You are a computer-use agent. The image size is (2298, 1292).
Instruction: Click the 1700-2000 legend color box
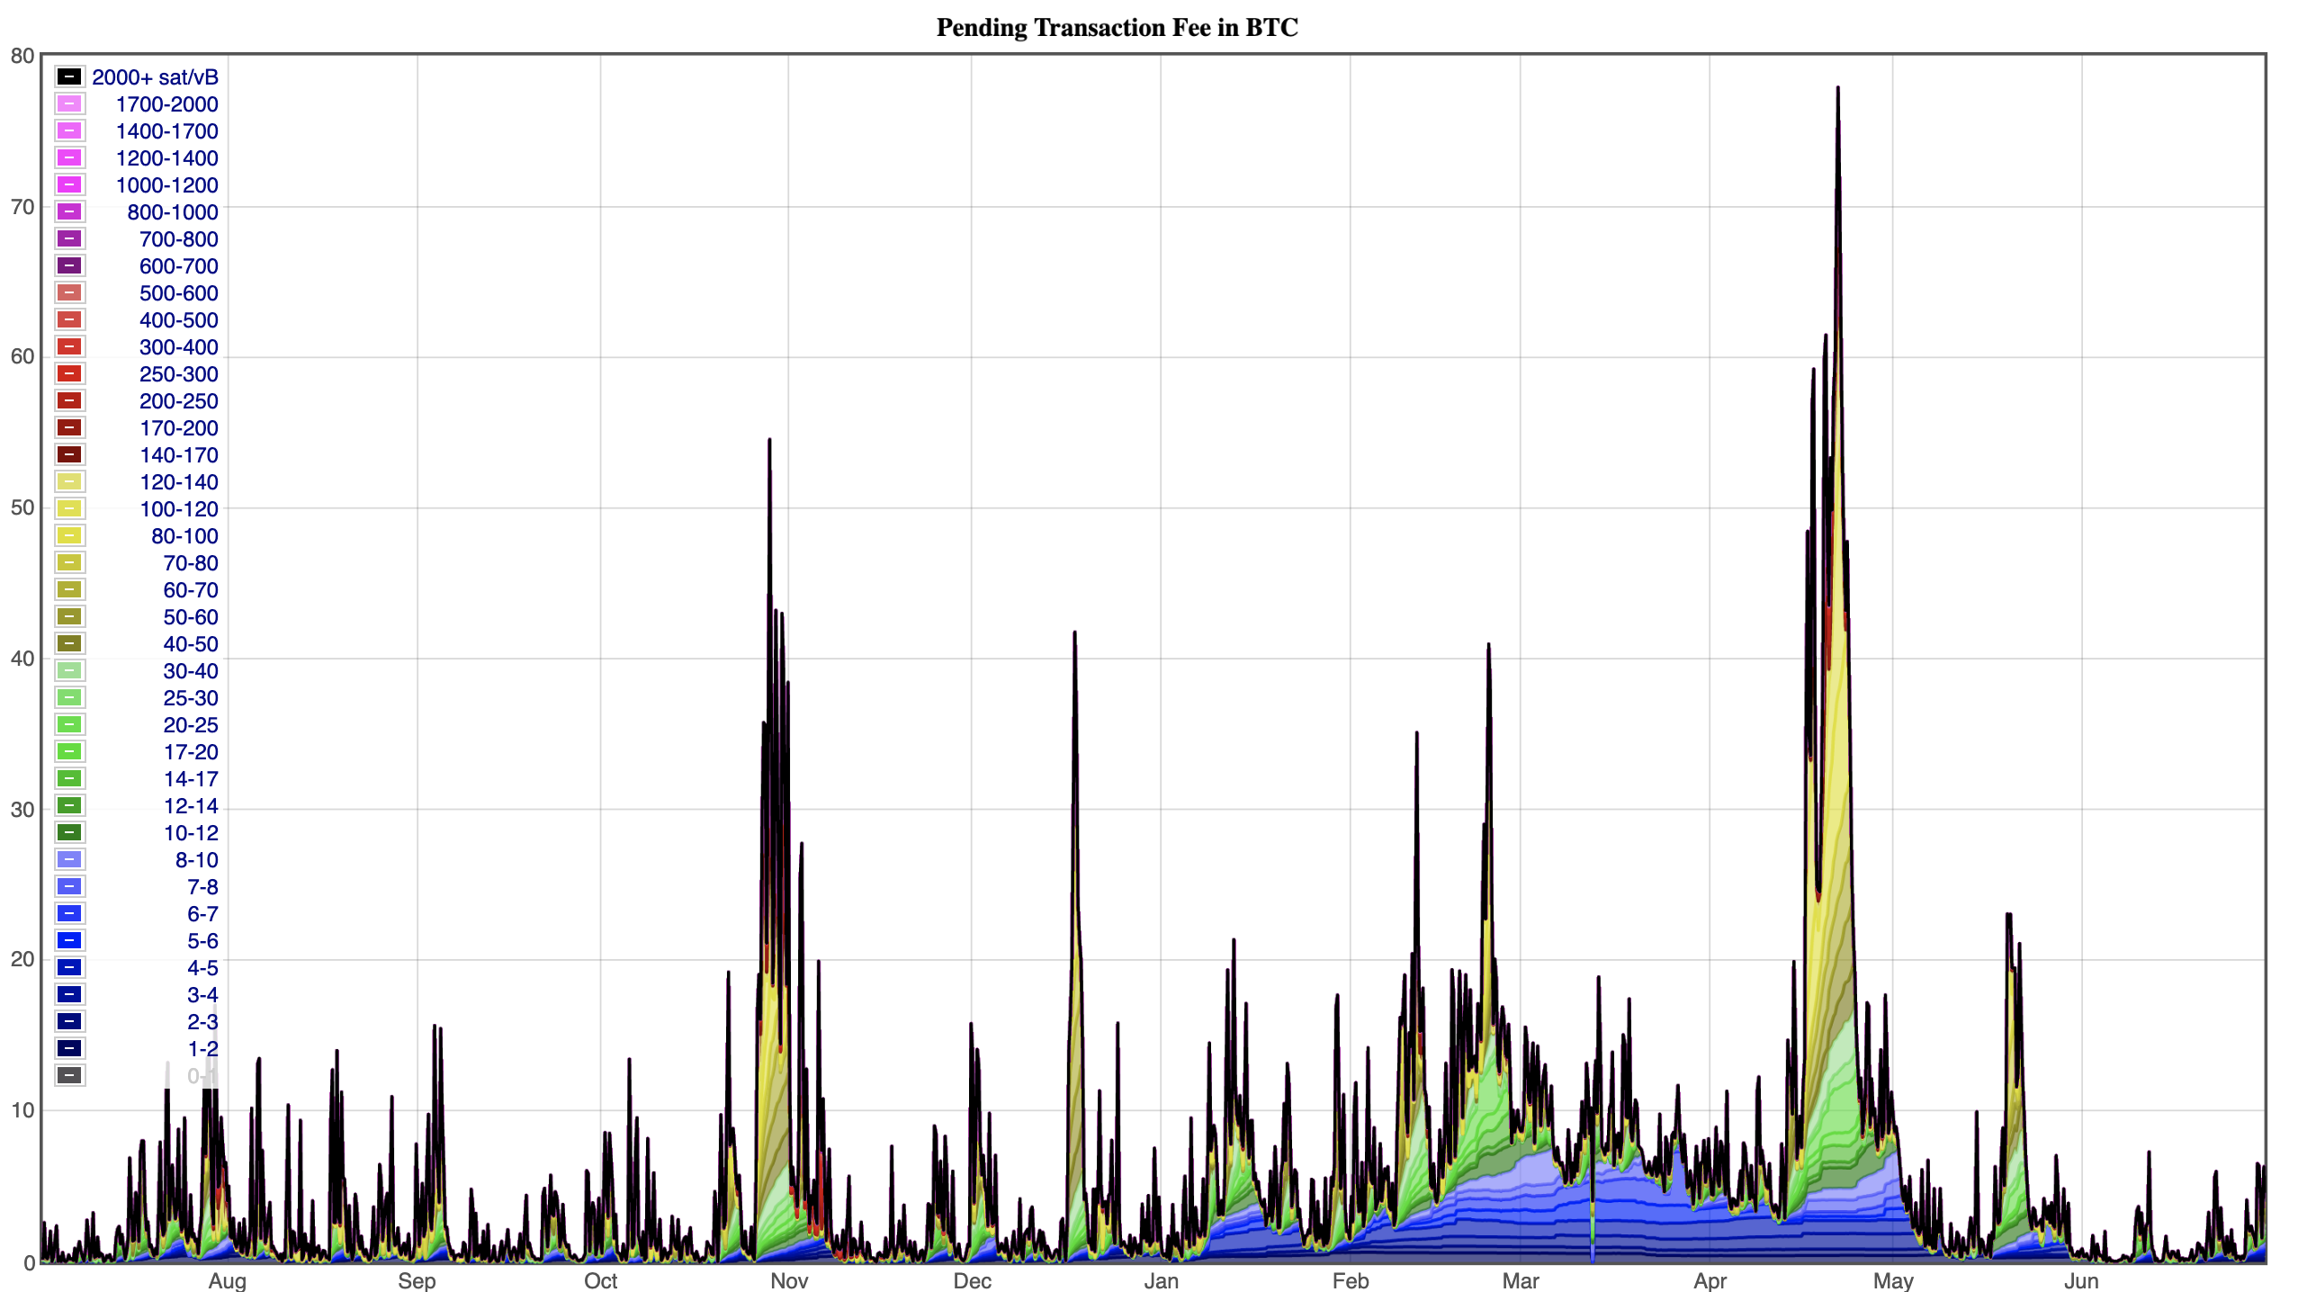tap(69, 103)
